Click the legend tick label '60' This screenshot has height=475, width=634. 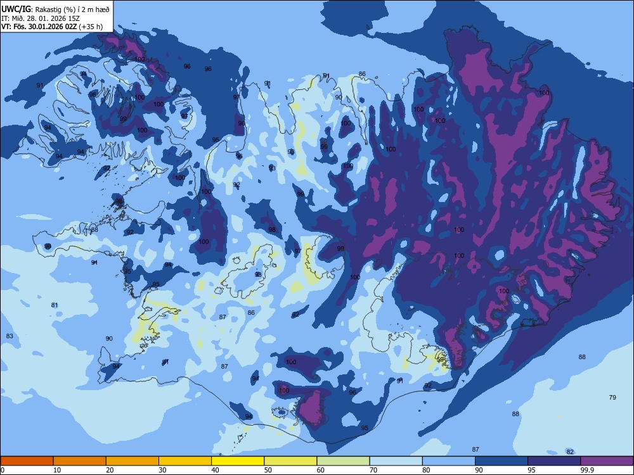(x=321, y=470)
